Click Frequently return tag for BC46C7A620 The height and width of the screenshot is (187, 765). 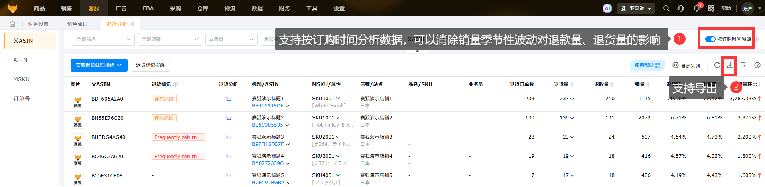pos(179,156)
